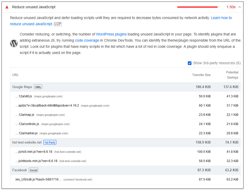This screenshot has width=245, height=190.
Task: Click Google Maps savings 137.6 KiB
Action: (231, 87)
